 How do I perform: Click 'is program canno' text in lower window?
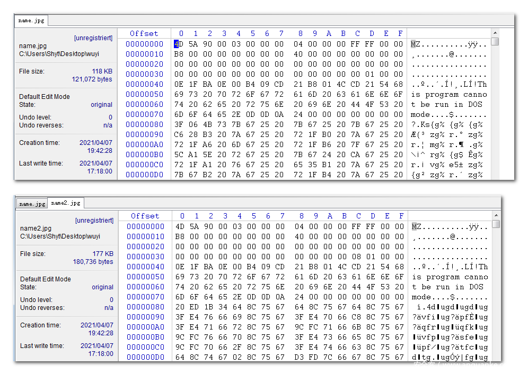(x=450, y=277)
